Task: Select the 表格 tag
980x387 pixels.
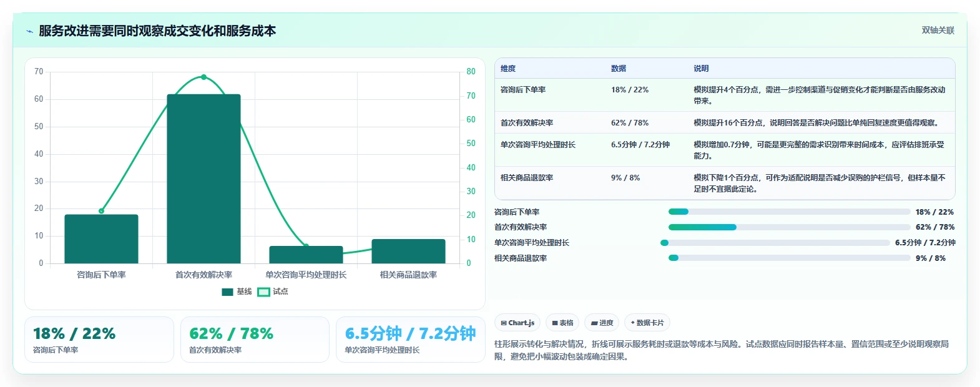Action: coord(562,323)
